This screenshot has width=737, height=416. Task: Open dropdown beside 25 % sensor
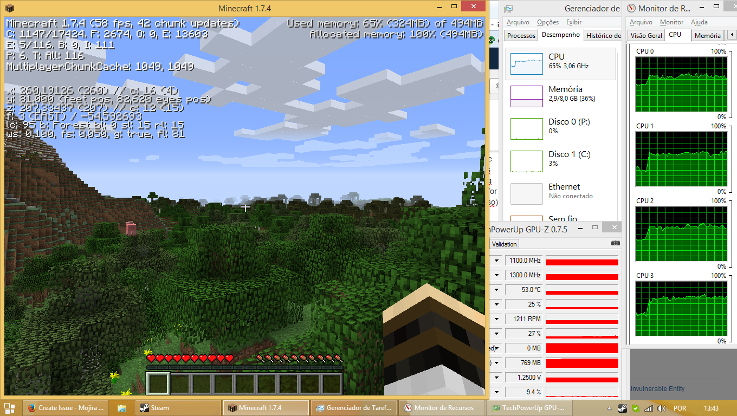[496, 304]
